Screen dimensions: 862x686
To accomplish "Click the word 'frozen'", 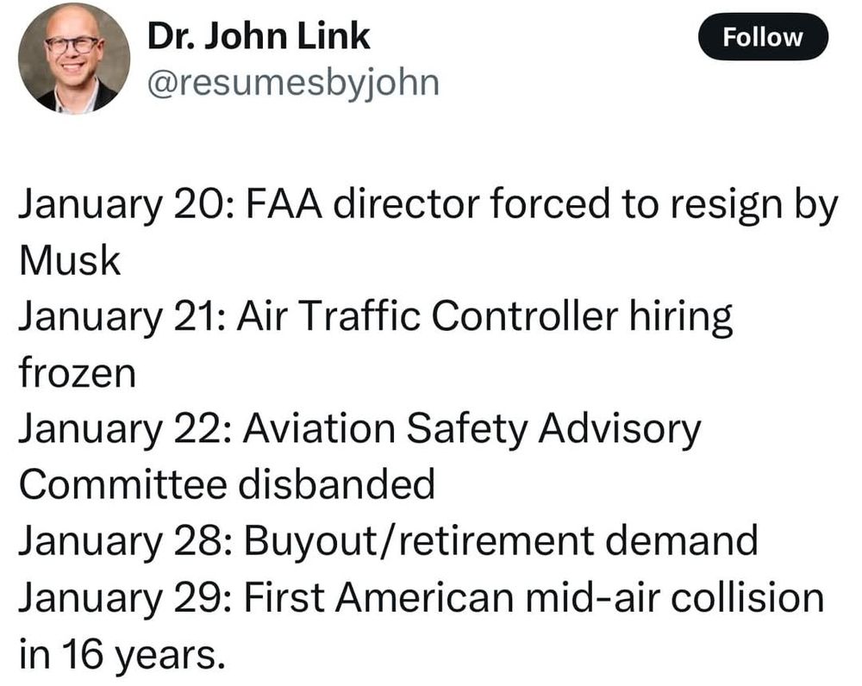I will click(x=77, y=374).
